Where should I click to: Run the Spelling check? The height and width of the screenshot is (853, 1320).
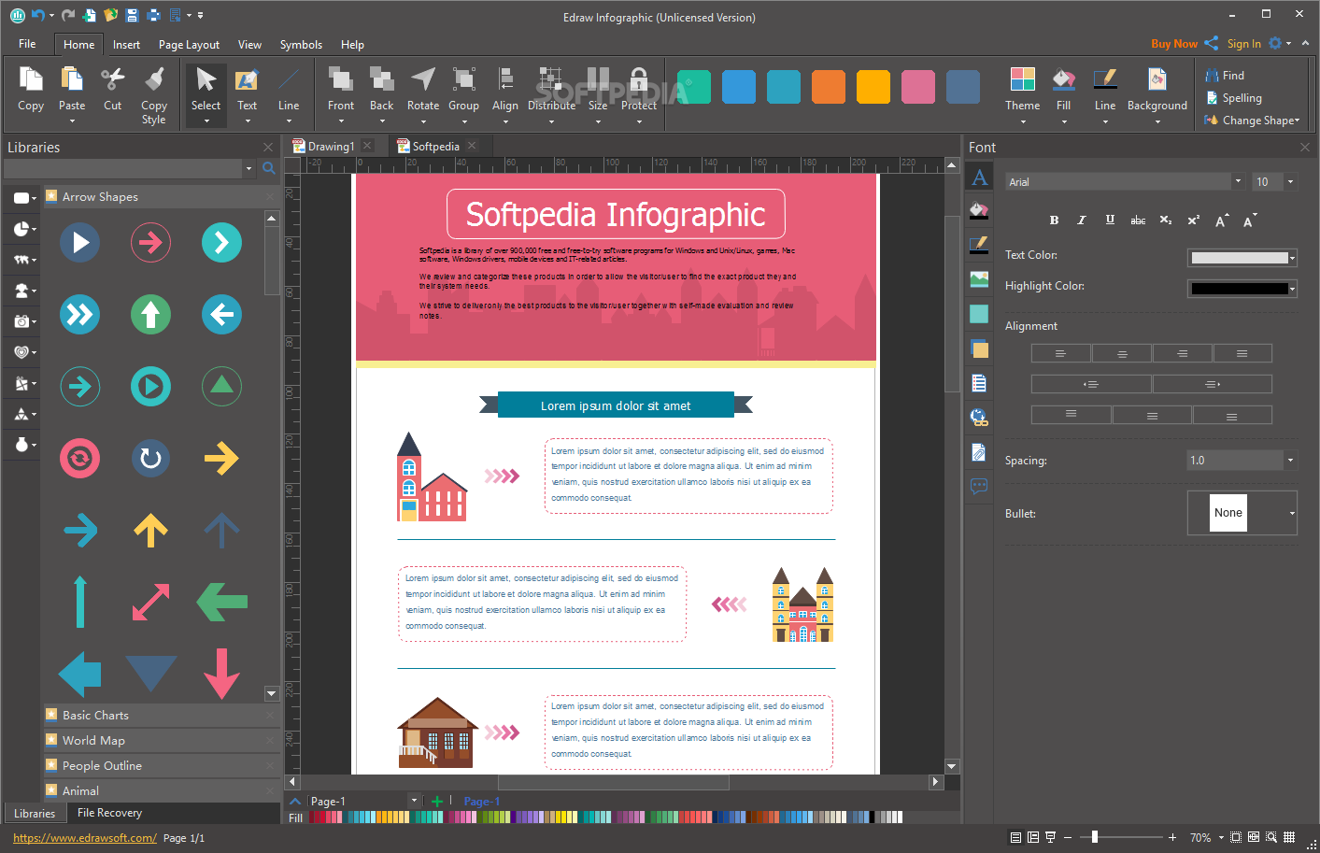1233,98
